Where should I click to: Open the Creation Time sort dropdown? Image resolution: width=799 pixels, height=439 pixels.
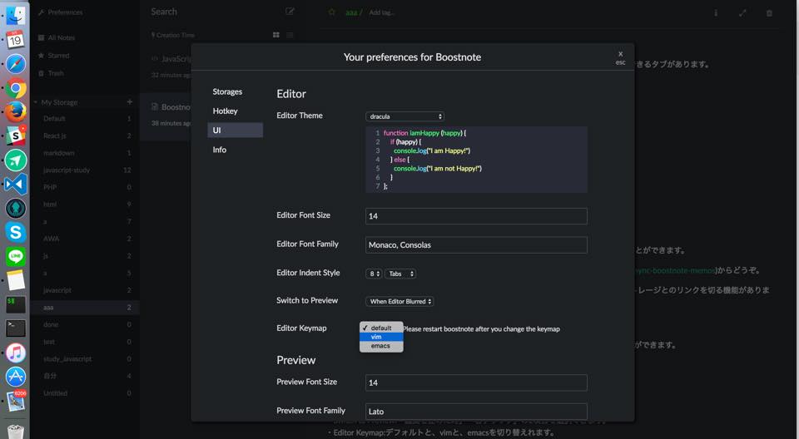coord(173,35)
